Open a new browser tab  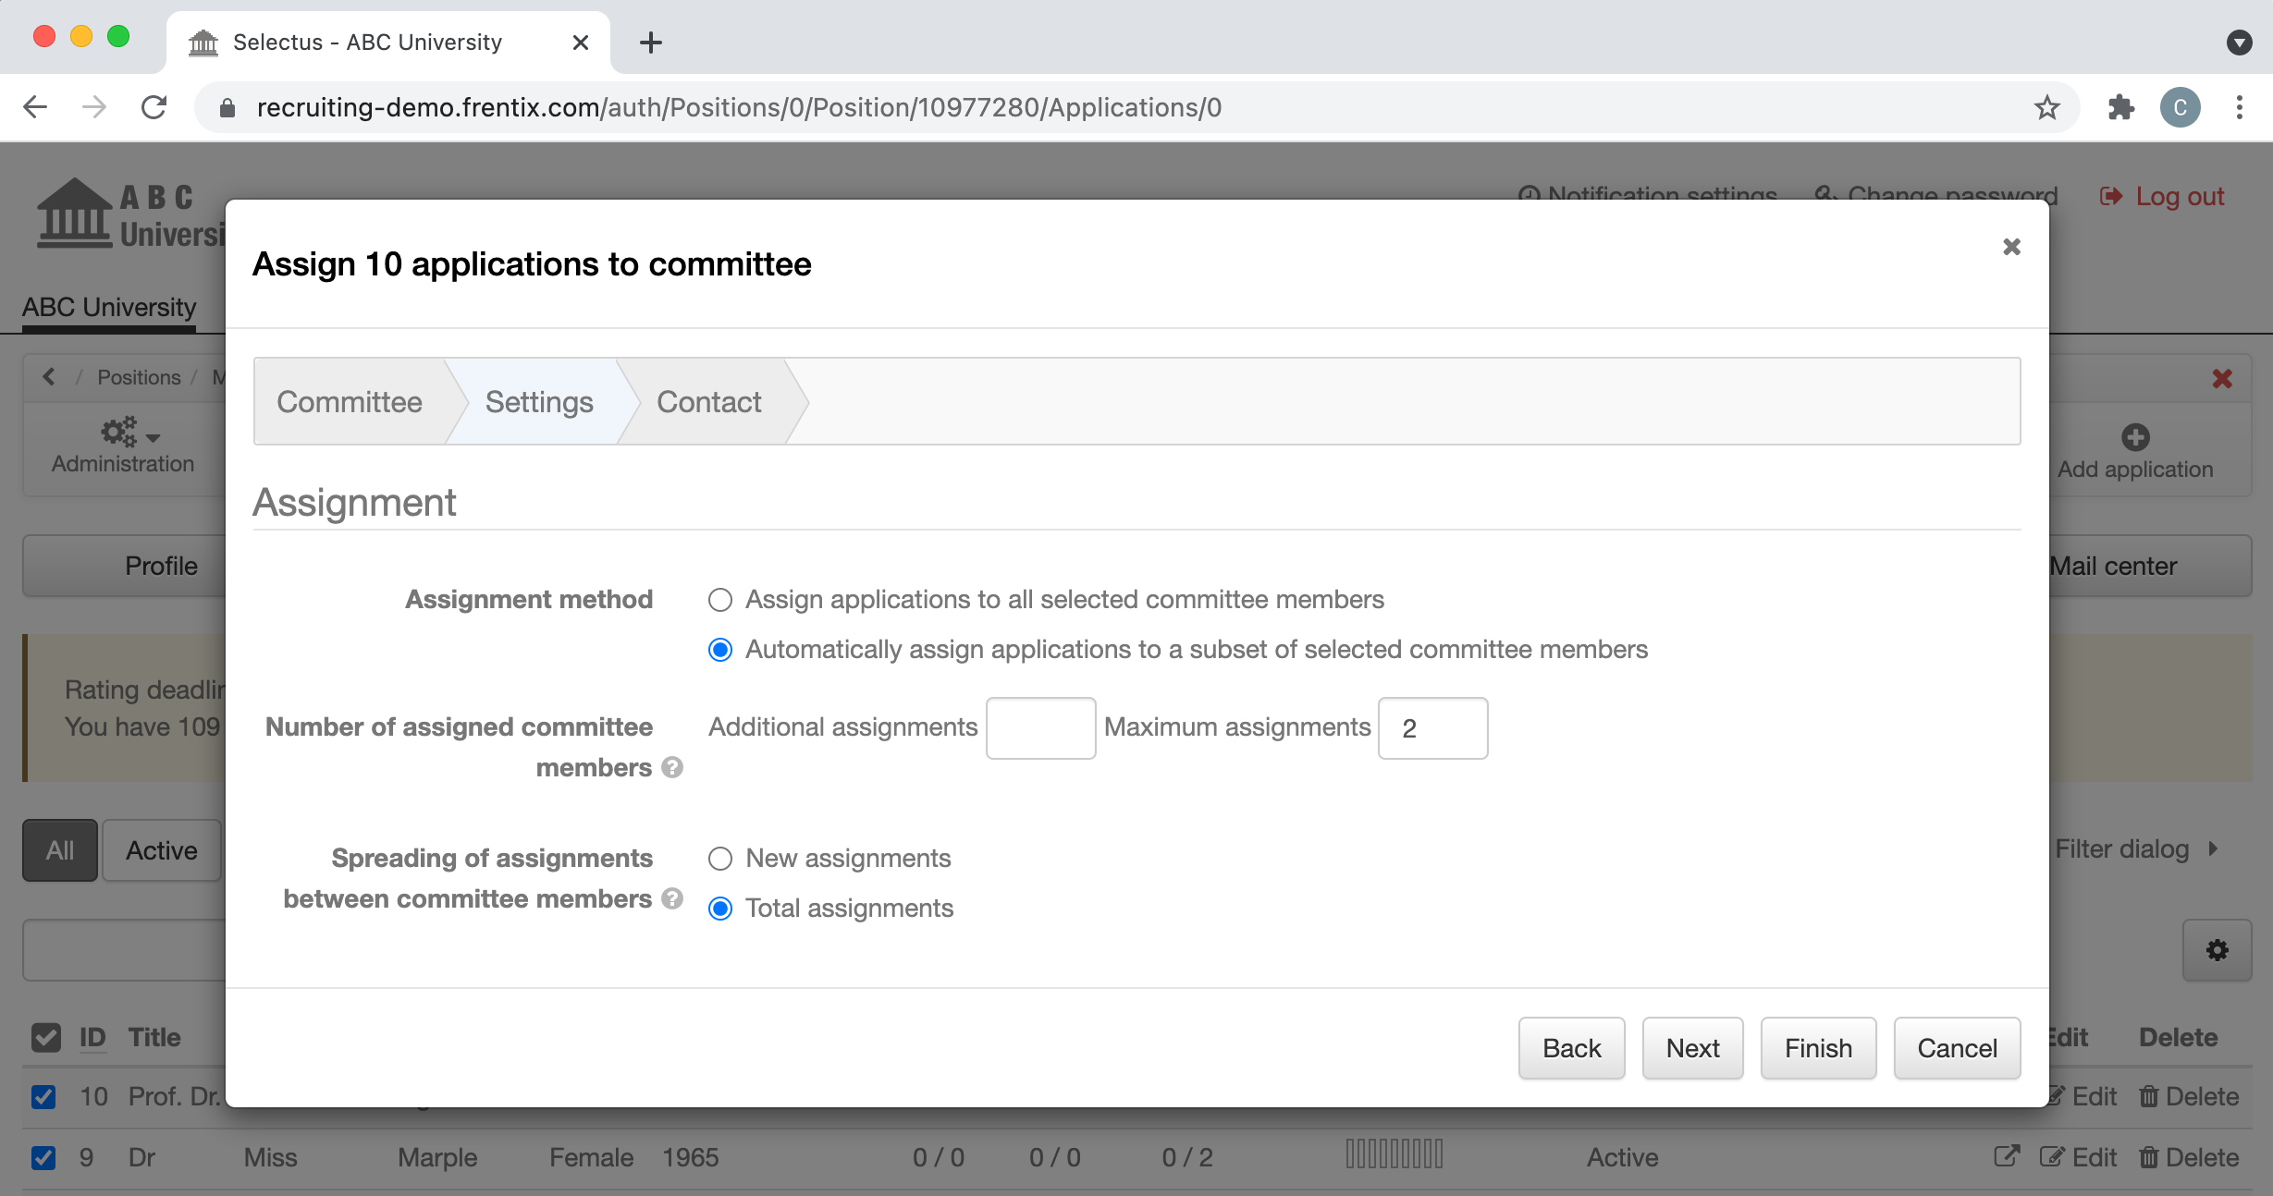point(651,42)
